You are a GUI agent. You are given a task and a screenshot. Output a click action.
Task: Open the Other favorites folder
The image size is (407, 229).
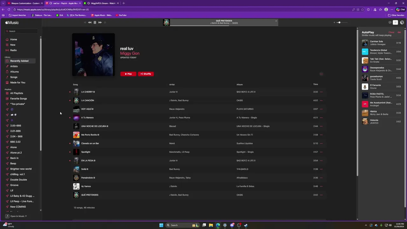(396, 15)
